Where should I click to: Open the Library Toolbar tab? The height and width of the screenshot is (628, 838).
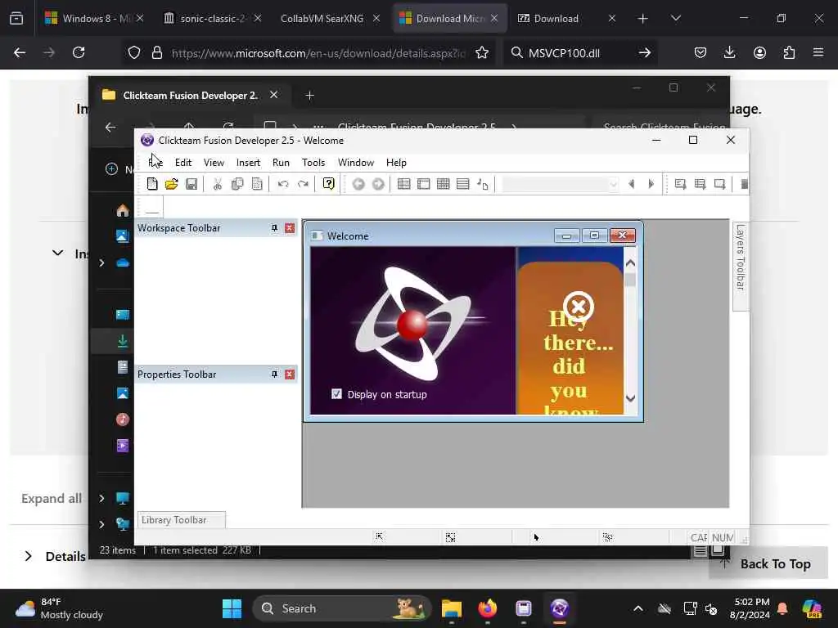click(x=181, y=519)
